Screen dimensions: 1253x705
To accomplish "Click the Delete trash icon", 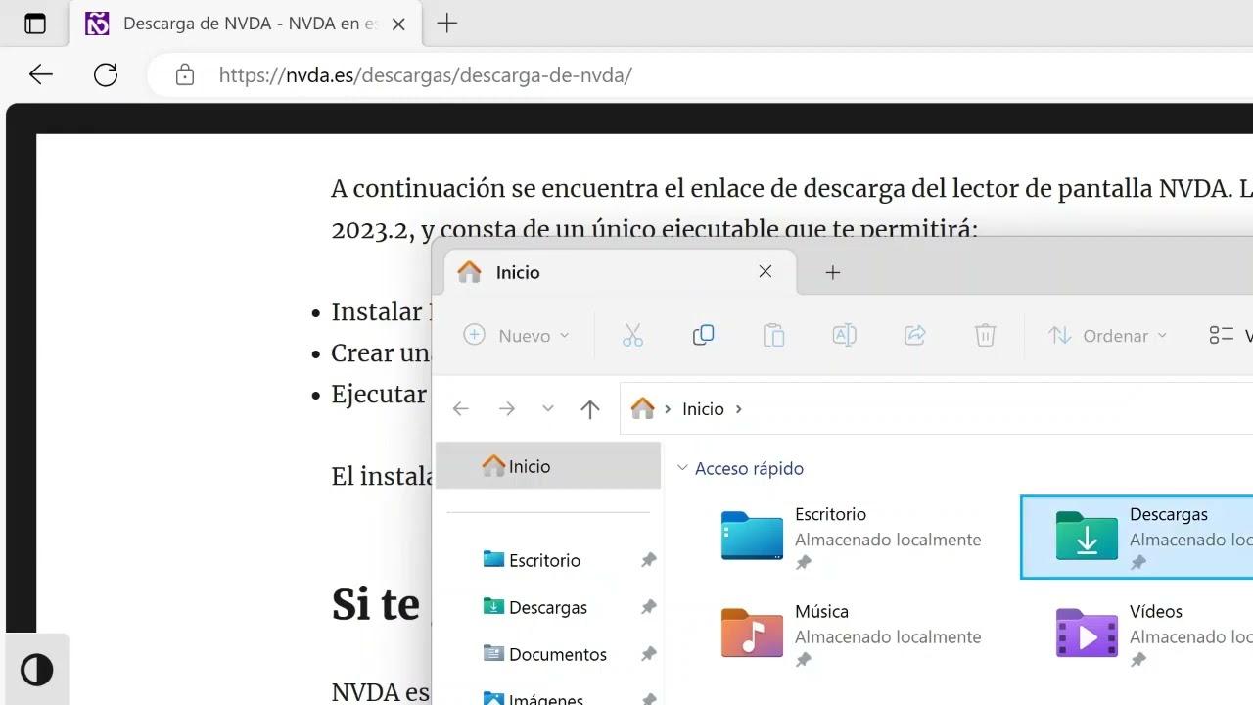I will click(985, 336).
